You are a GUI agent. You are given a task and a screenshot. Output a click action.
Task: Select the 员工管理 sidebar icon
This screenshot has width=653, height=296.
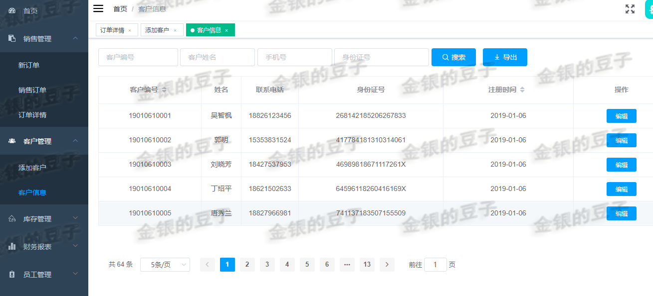click(x=11, y=274)
